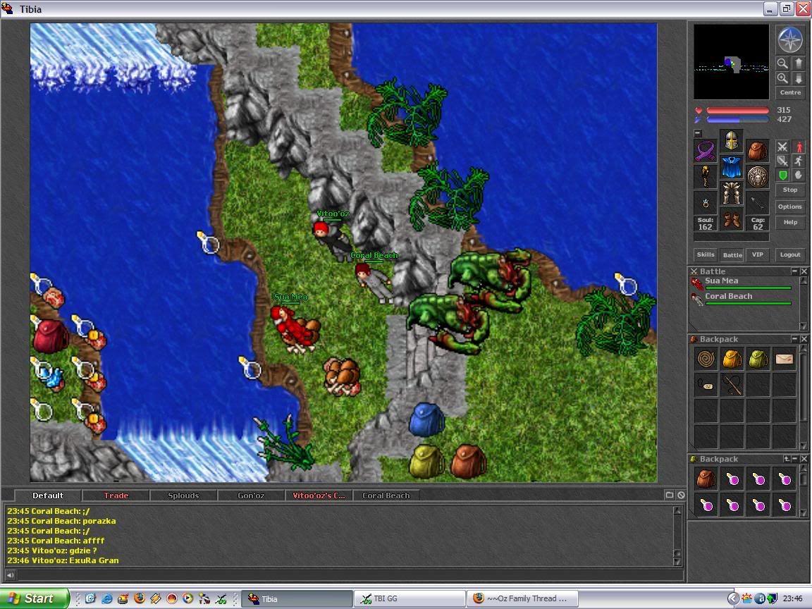Select the plate legs in the legs slot
This screenshot has width=812, height=609.
(x=731, y=193)
